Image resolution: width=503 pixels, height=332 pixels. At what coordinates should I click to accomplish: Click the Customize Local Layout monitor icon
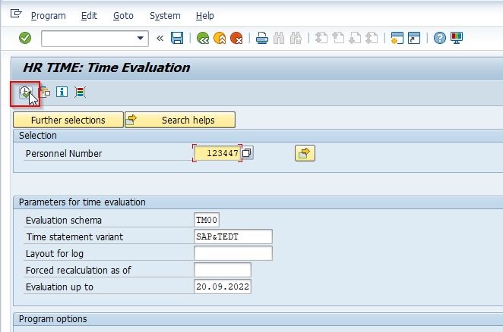point(457,38)
